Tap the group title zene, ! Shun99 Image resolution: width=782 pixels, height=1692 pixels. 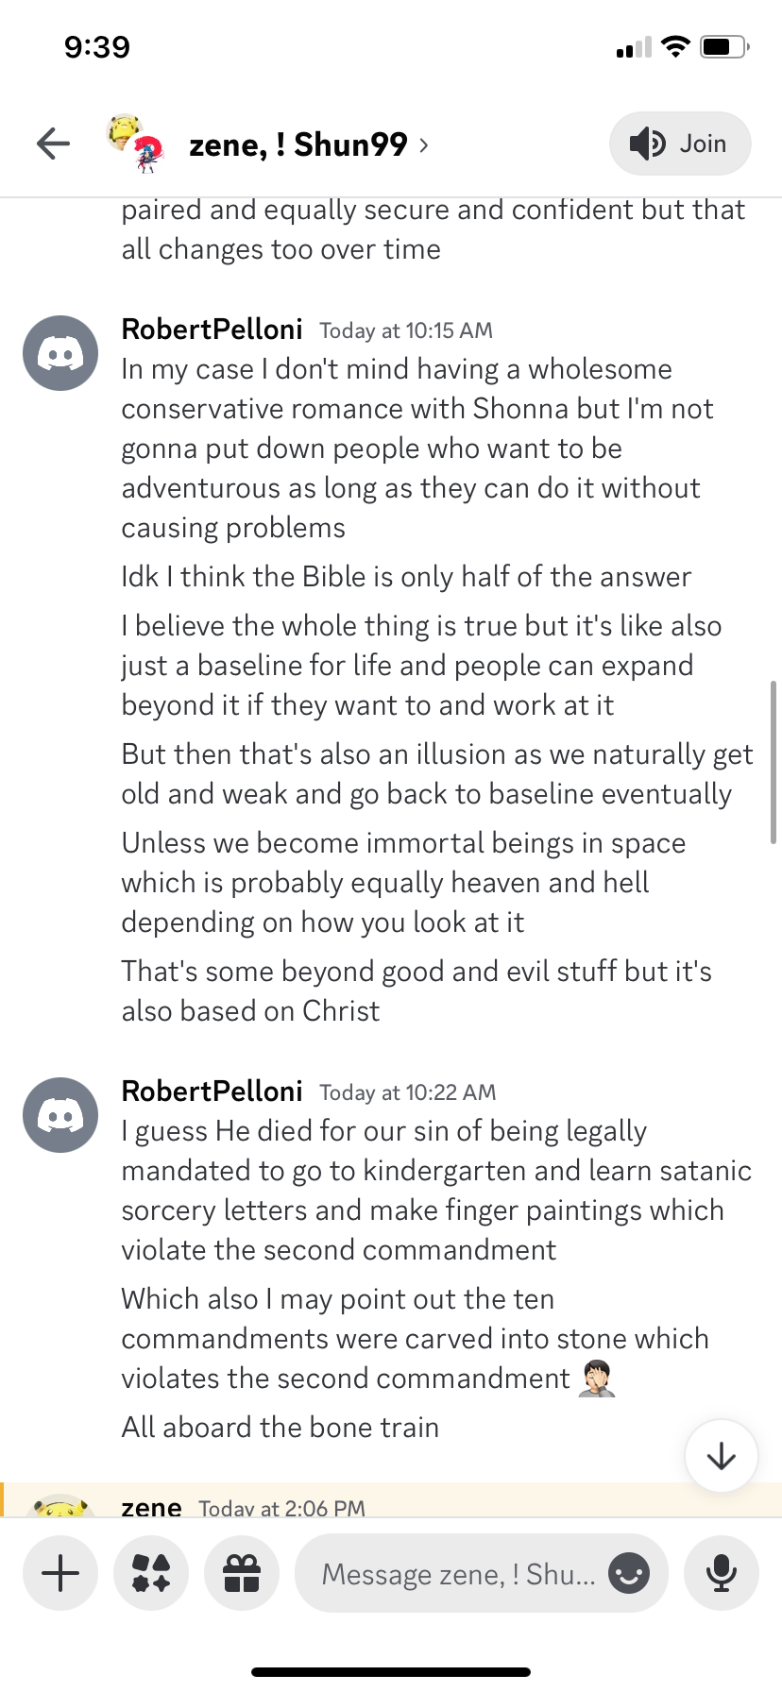point(297,144)
